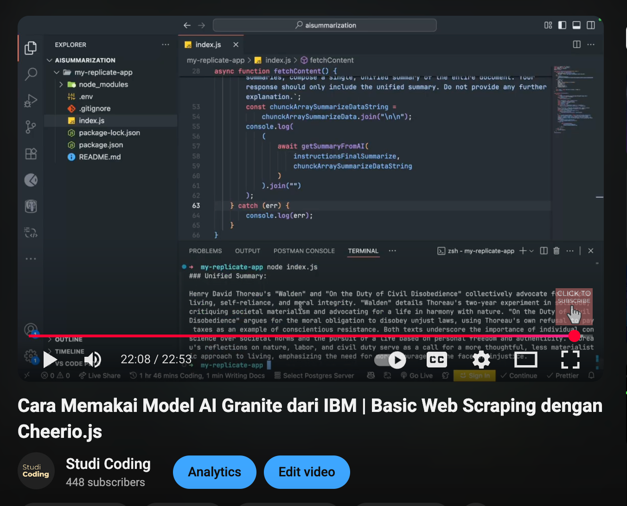The width and height of the screenshot is (627, 506).
Task: Toggle closed captions on video
Action: 436,360
